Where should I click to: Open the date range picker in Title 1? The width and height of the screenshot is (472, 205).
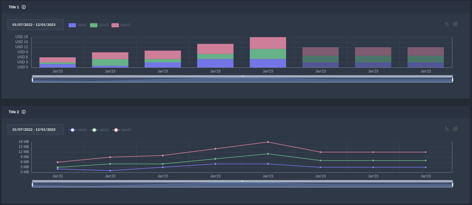pos(35,25)
